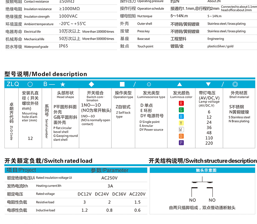This screenshot has height=224, width=257.
Task: Click the mounting hole diameter value "12"
Action: pos(30,138)
